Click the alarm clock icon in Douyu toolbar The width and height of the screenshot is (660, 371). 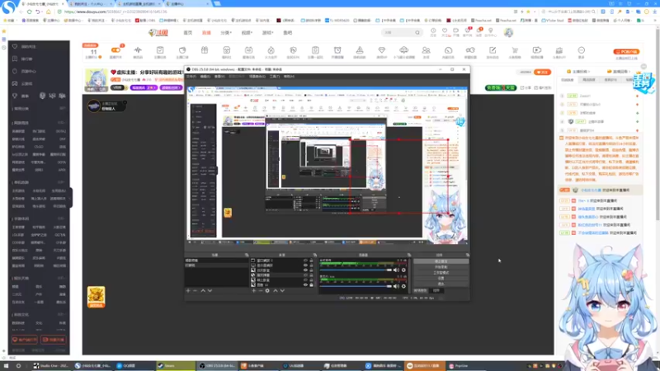tap(337, 52)
